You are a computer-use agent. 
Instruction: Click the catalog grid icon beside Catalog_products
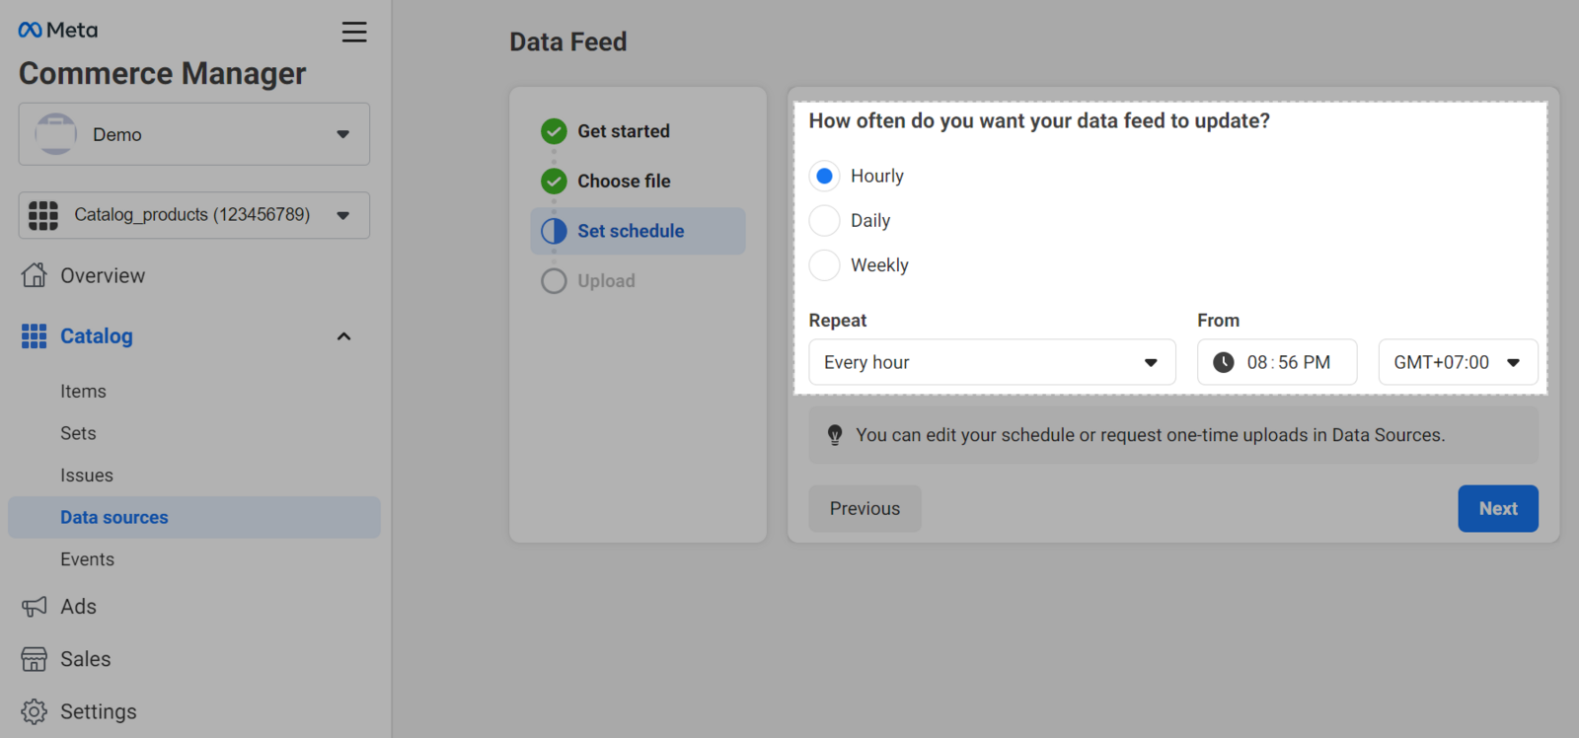(43, 215)
